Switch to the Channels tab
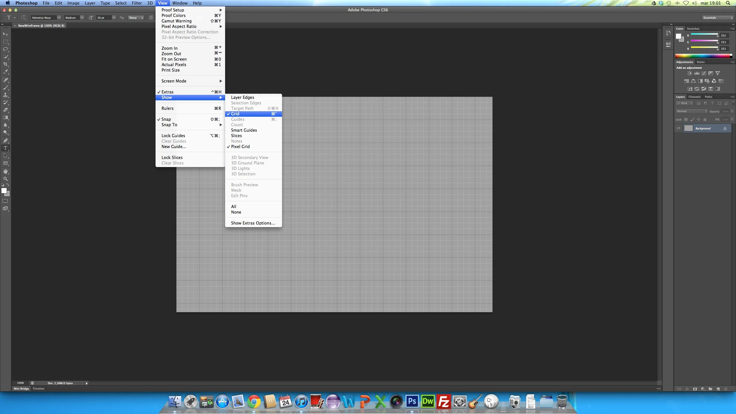736x414 pixels. click(x=694, y=97)
